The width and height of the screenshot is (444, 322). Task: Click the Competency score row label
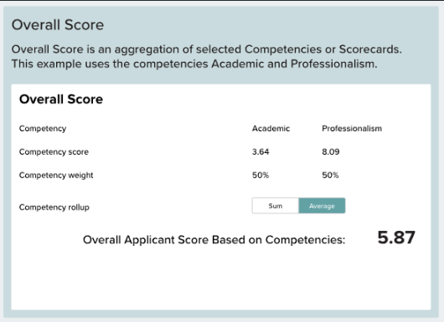pyautogui.click(x=54, y=152)
